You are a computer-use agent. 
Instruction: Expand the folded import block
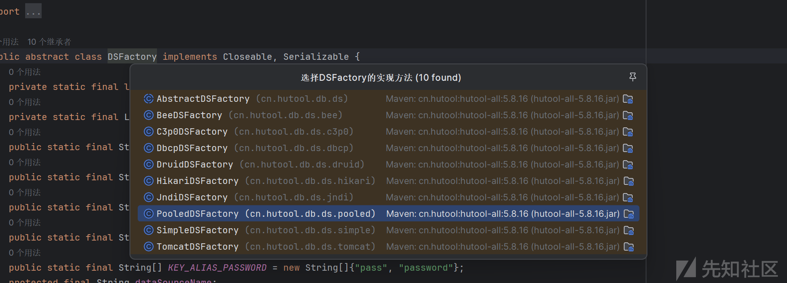pyautogui.click(x=33, y=11)
